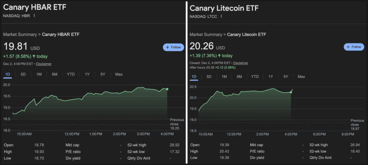368x165 pixels.
Task: Open three-dot menu beside NASDAQ: HBR
Action: (34, 16)
